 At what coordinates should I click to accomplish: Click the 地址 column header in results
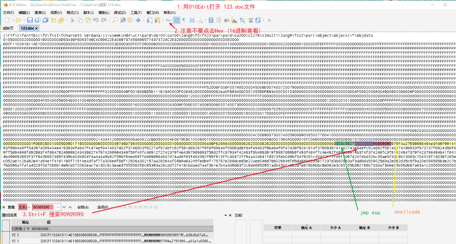pyautogui.click(x=25, y=222)
